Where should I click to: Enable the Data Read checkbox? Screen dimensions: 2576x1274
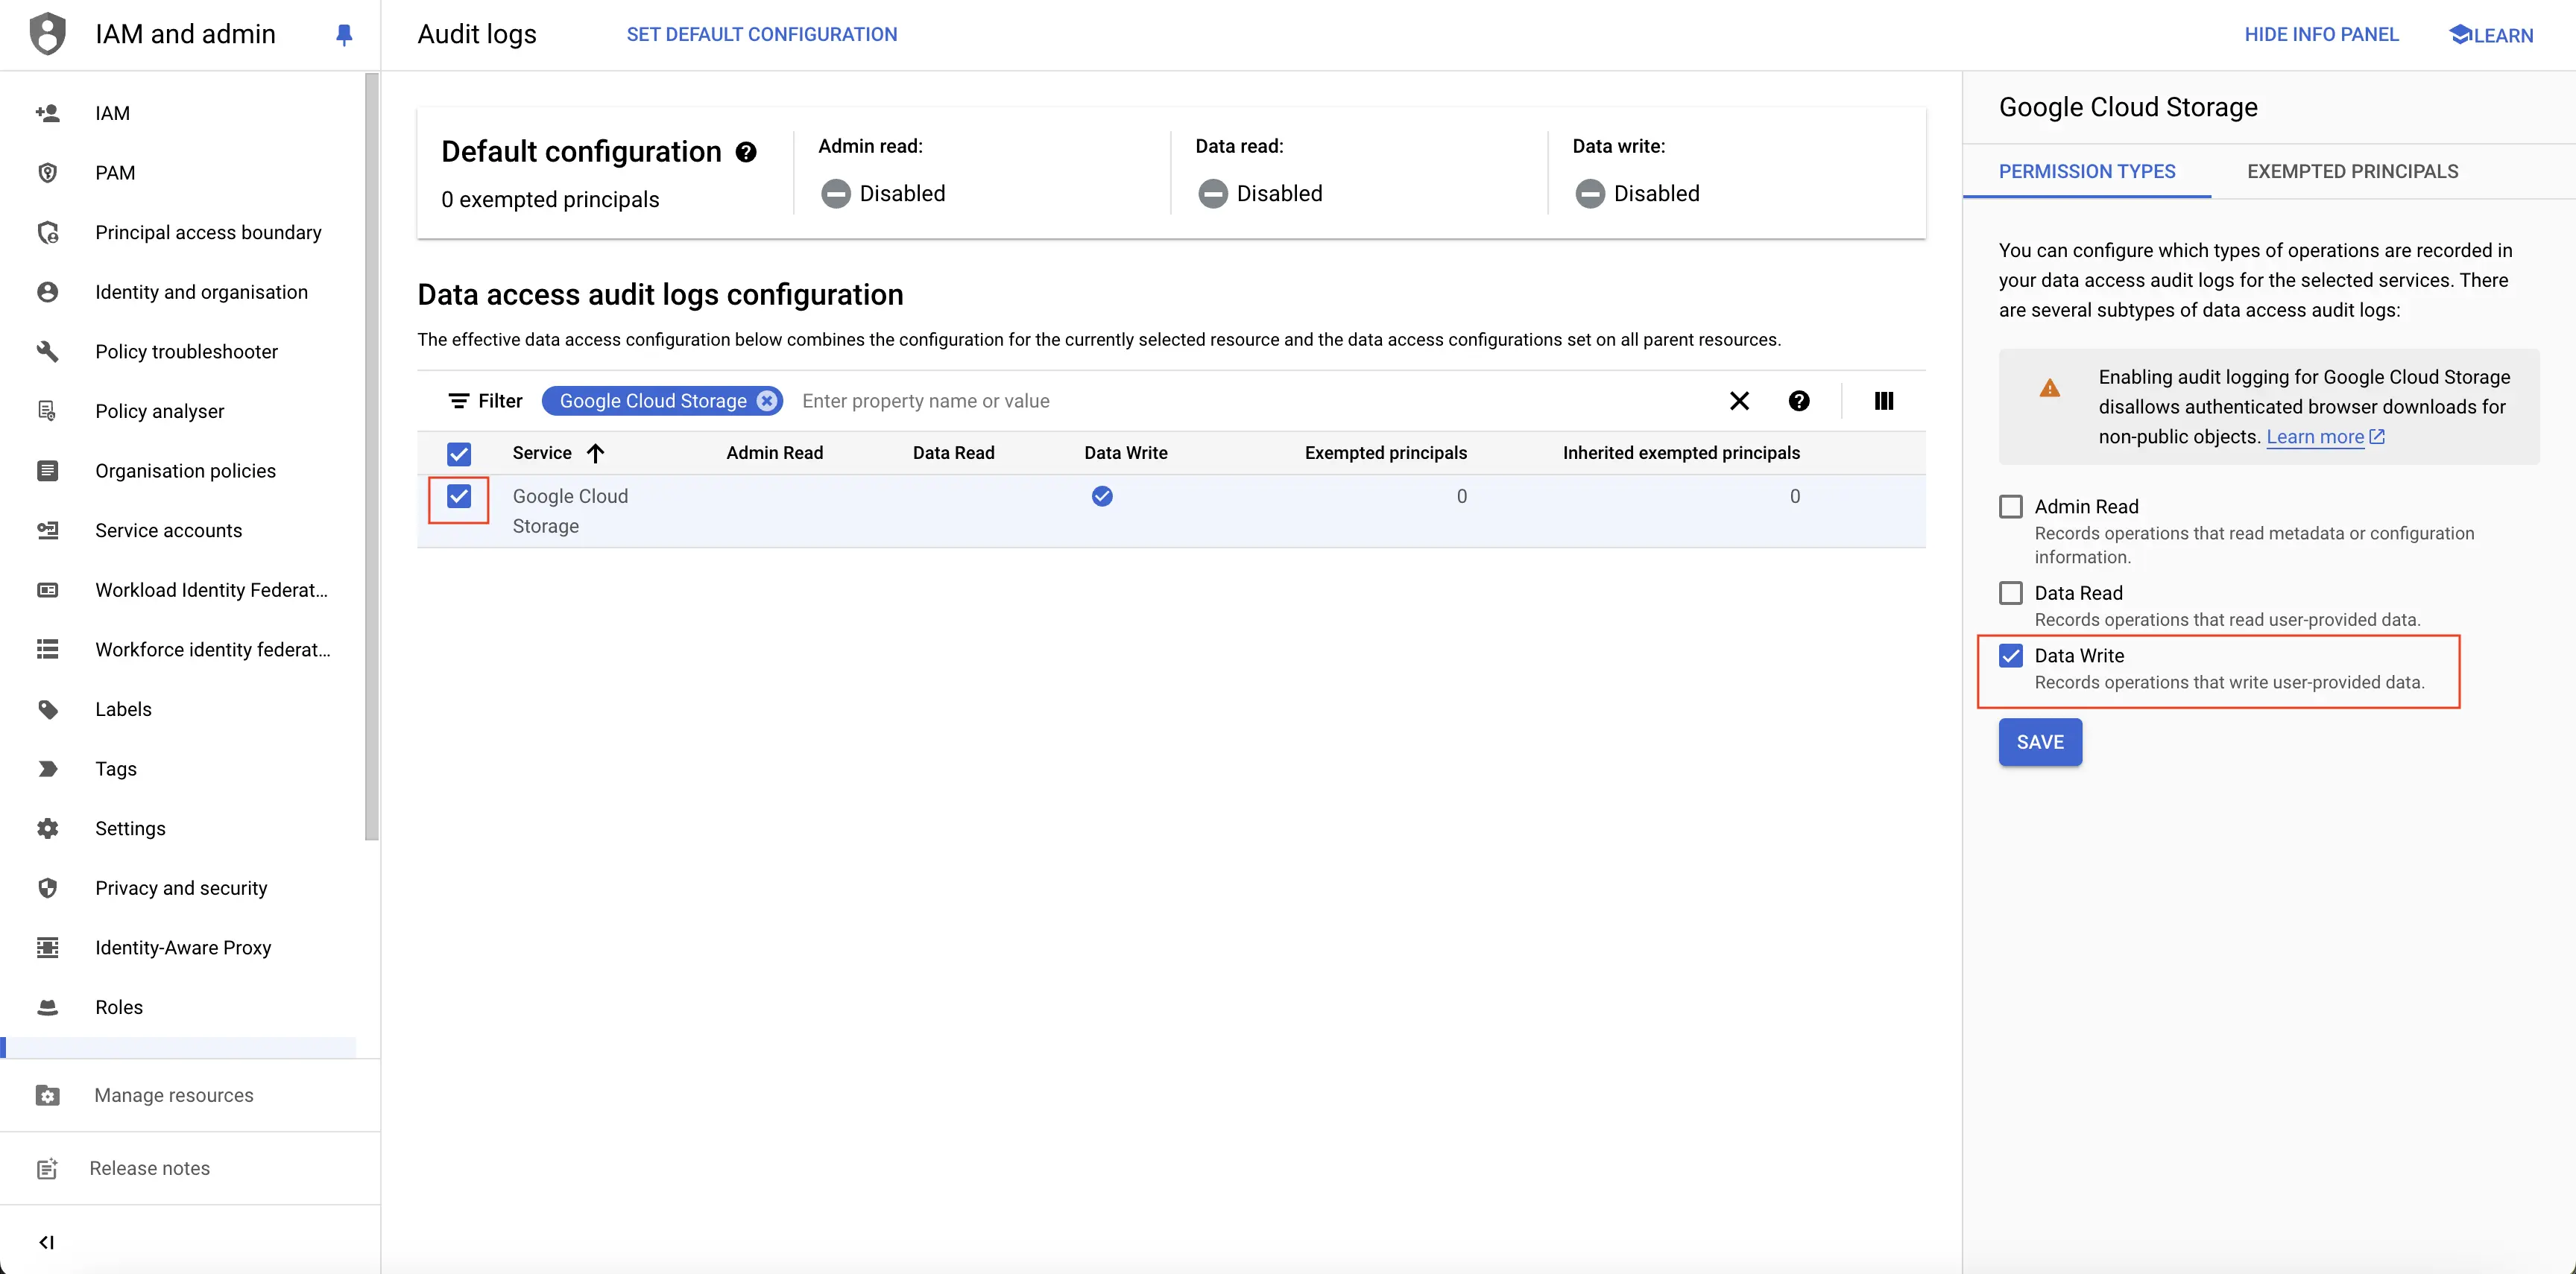tap(2010, 592)
